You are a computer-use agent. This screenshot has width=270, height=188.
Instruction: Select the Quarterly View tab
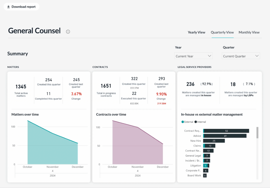click(222, 32)
